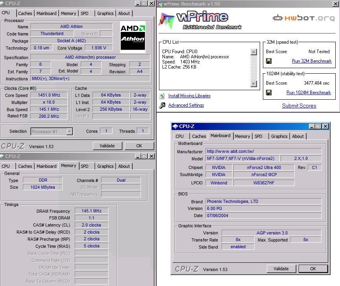
Task: Click the AMD Athlon logo in CPU-Z
Action: click(133, 37)
